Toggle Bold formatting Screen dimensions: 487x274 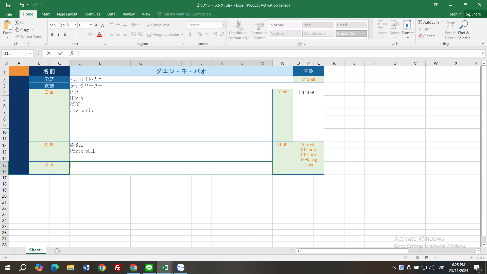click(52, 34)
